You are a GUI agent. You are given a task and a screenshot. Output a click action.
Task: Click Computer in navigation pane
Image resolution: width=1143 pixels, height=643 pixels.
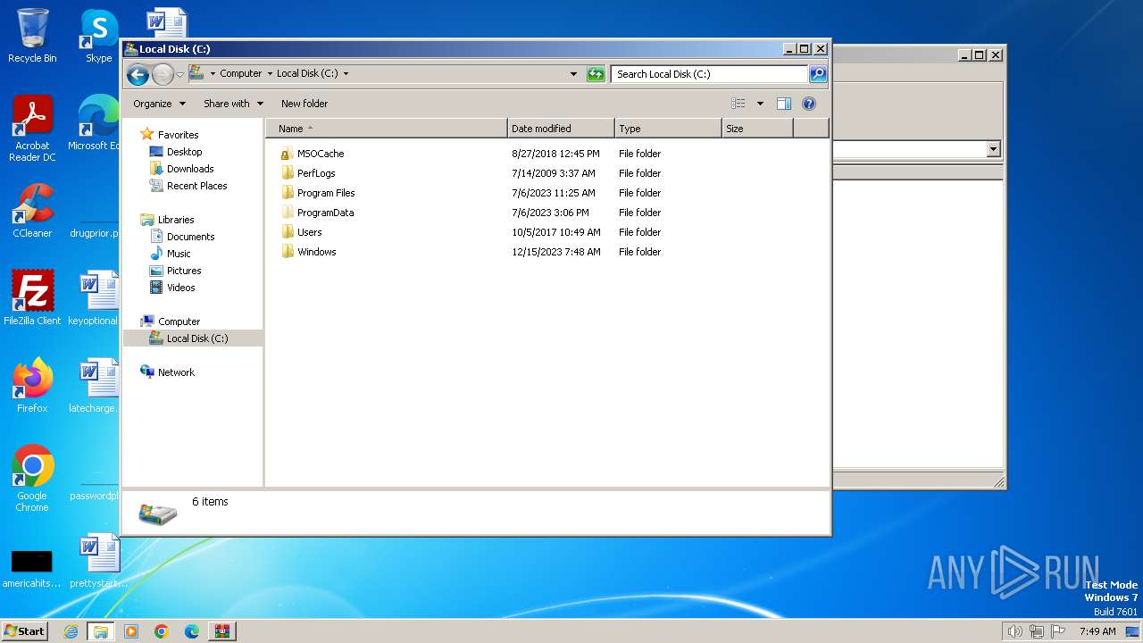point(179,321)
